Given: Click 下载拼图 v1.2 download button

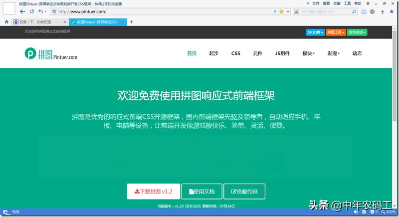Looking at the screenshot, I should pyautogui.click(x=154, y=192).
